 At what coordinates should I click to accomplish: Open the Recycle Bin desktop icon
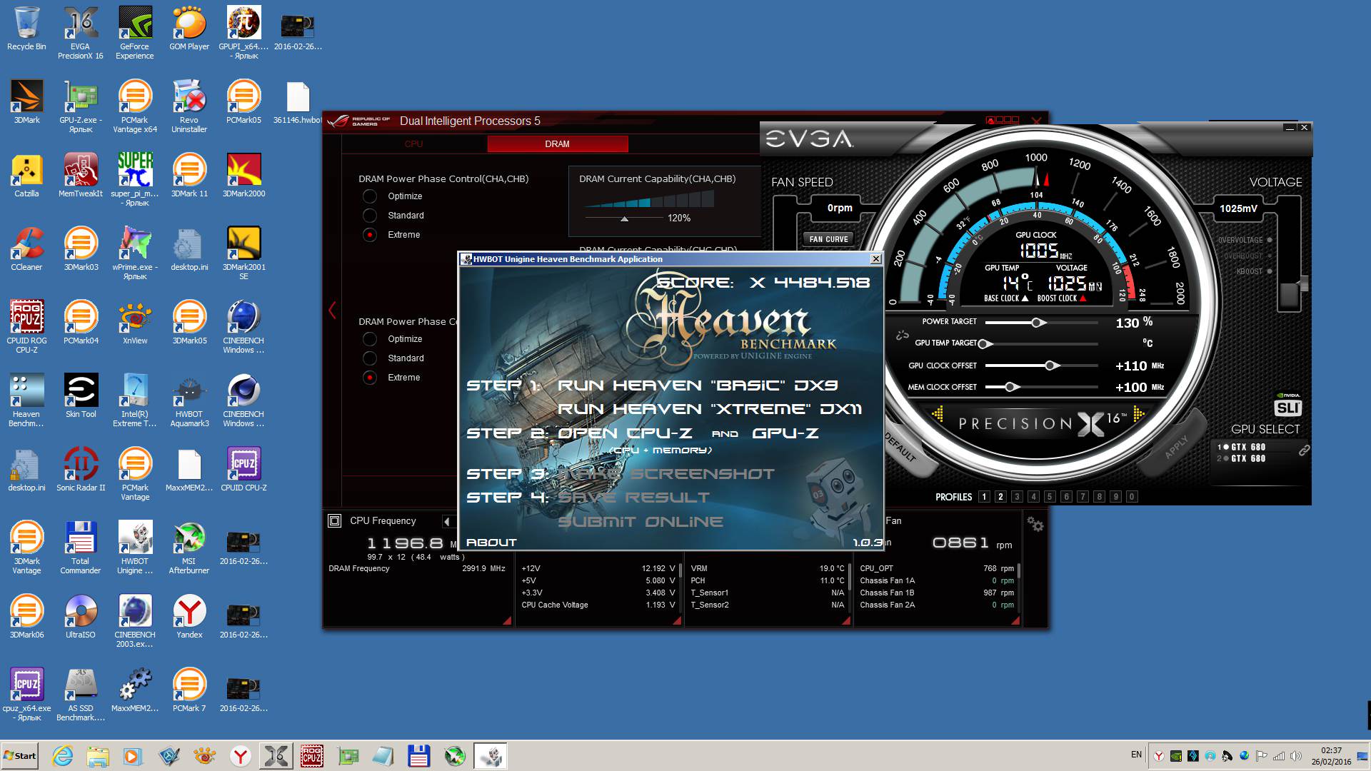click(26, 29)
